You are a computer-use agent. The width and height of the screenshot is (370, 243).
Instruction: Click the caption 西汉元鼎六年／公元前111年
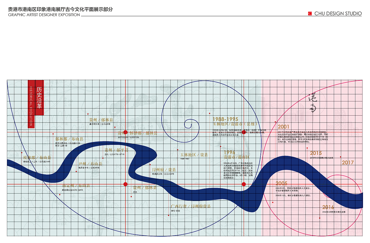(68, 143)
